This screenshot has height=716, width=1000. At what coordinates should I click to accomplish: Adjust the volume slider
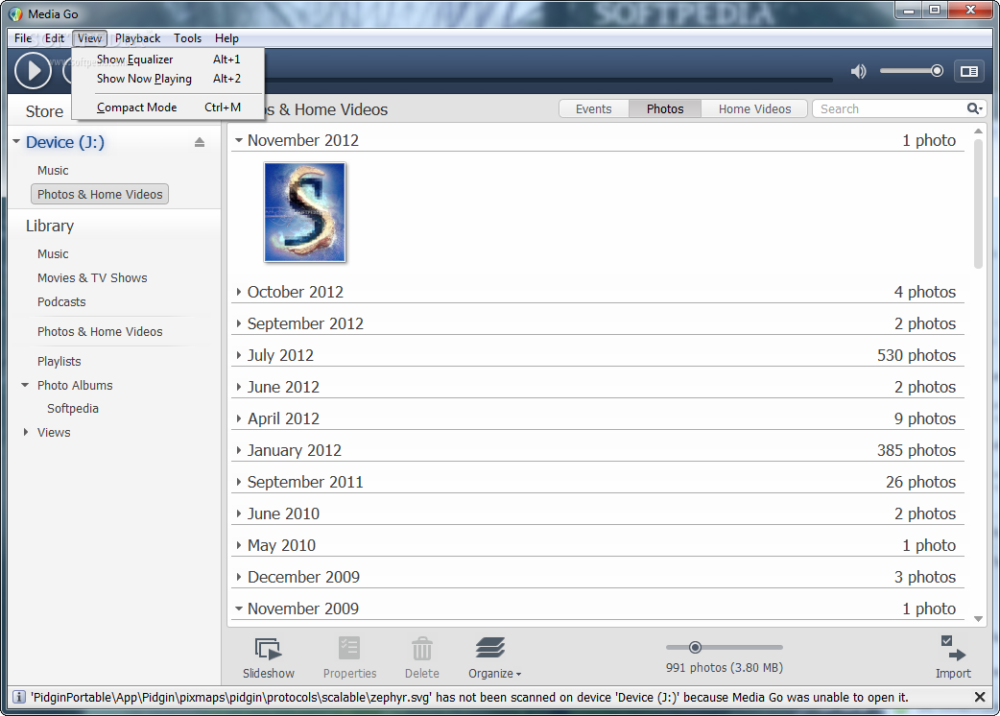click(x=937, y=71)
